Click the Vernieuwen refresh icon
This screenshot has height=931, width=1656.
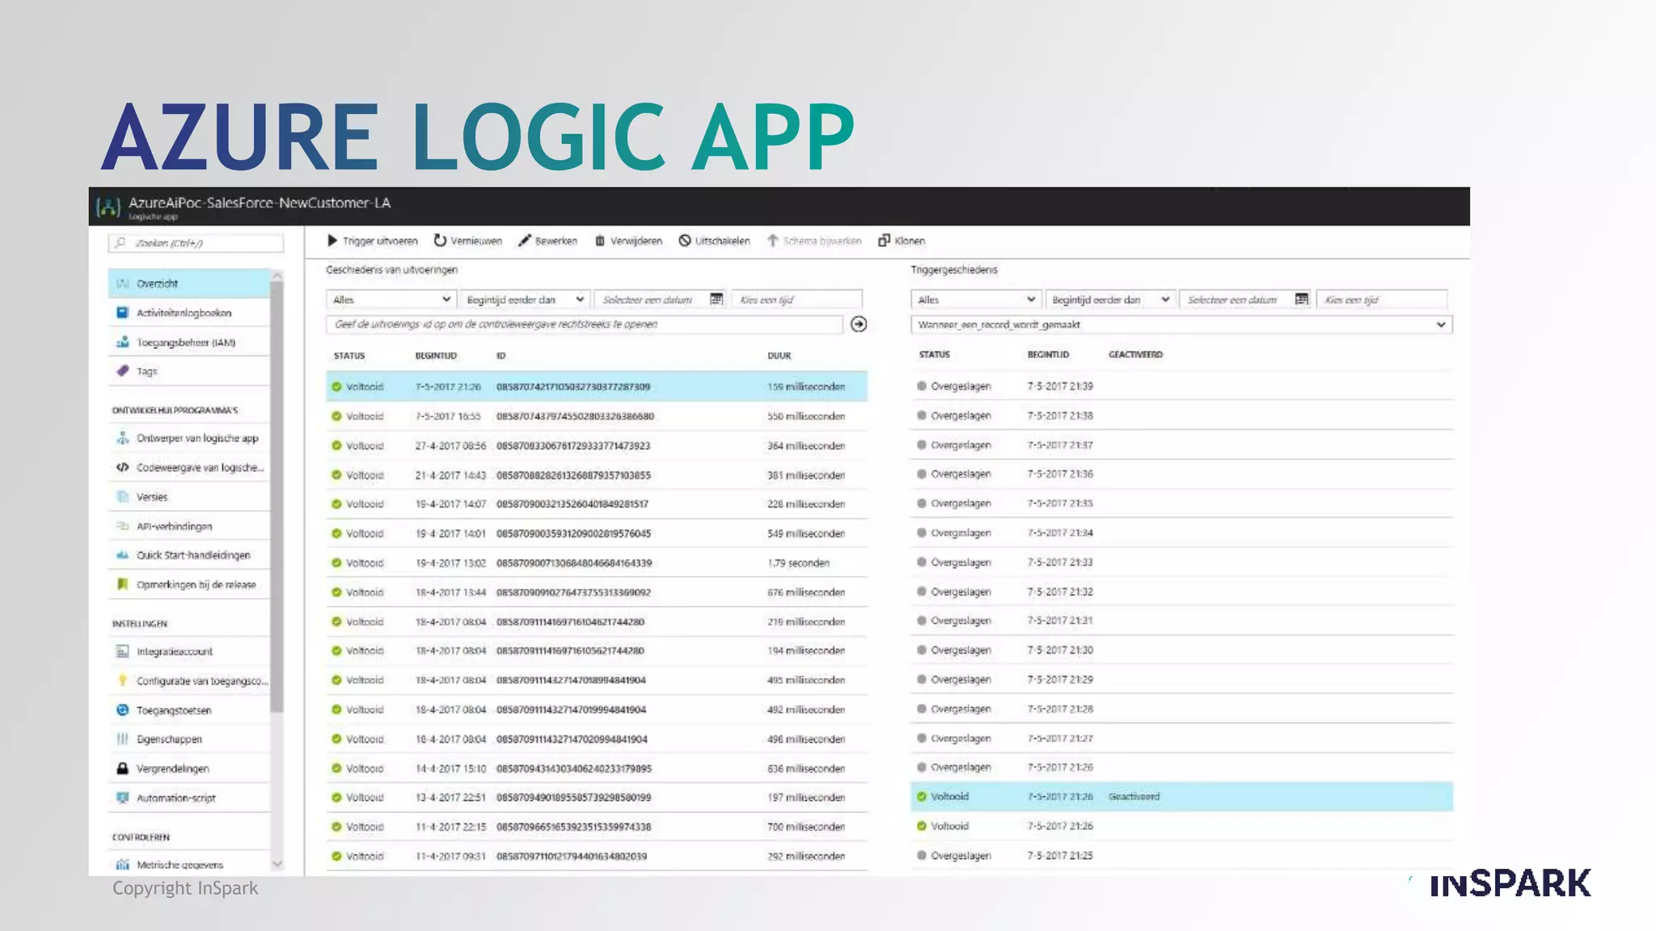pos(440,241)
